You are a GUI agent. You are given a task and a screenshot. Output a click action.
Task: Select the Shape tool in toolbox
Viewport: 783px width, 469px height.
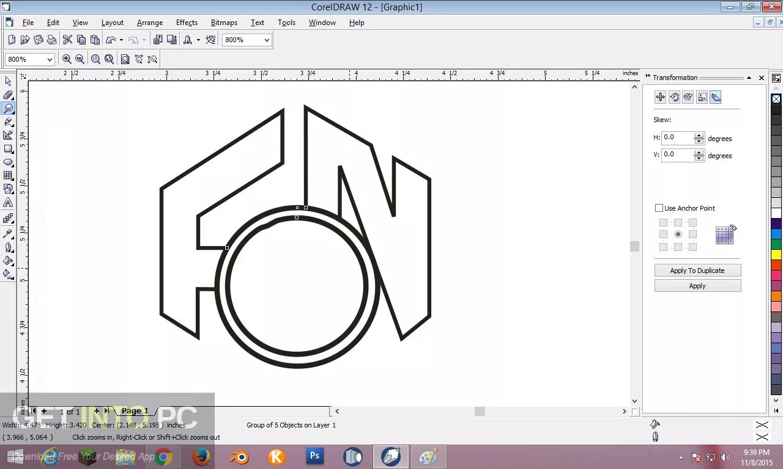pos(8,95)
